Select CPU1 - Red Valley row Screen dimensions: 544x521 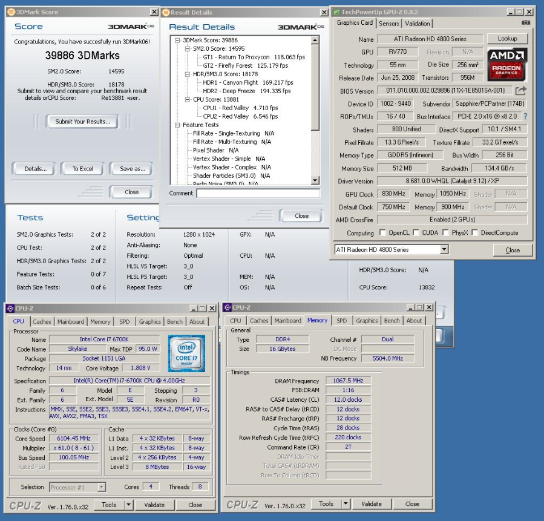coord(240,108)
